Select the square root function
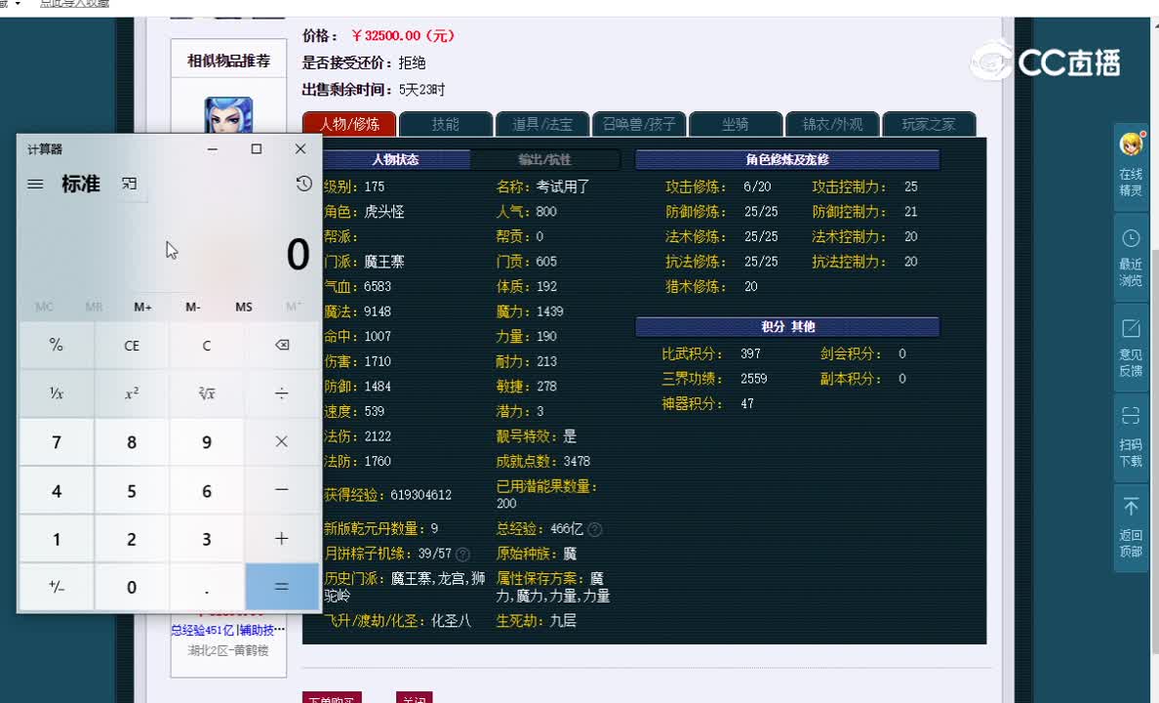Image resolution: width=1159 pixels, height=703 pixels. tap(206, 393)
